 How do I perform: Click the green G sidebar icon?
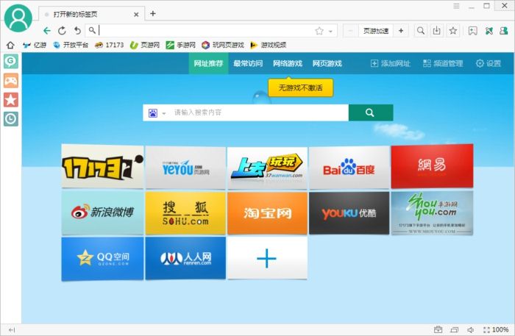11,61
